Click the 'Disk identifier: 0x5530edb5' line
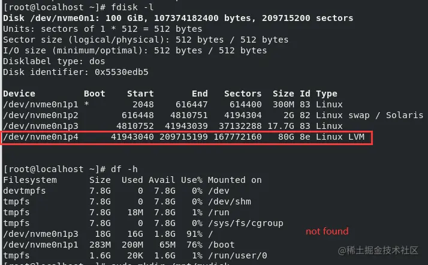This screenshot has height=265, width=428. (76, 72)
